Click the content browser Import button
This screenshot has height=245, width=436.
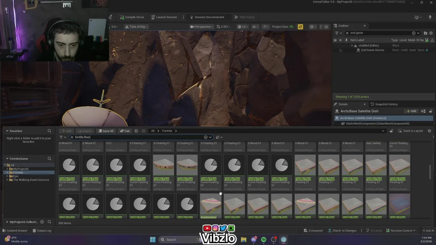click(x=84, y=131)
